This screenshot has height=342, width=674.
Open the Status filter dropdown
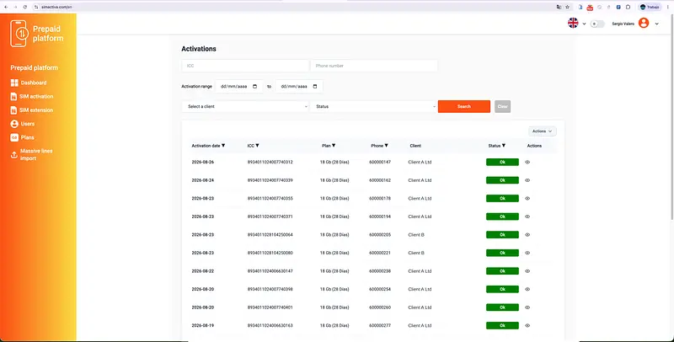[x=374, y=106]
